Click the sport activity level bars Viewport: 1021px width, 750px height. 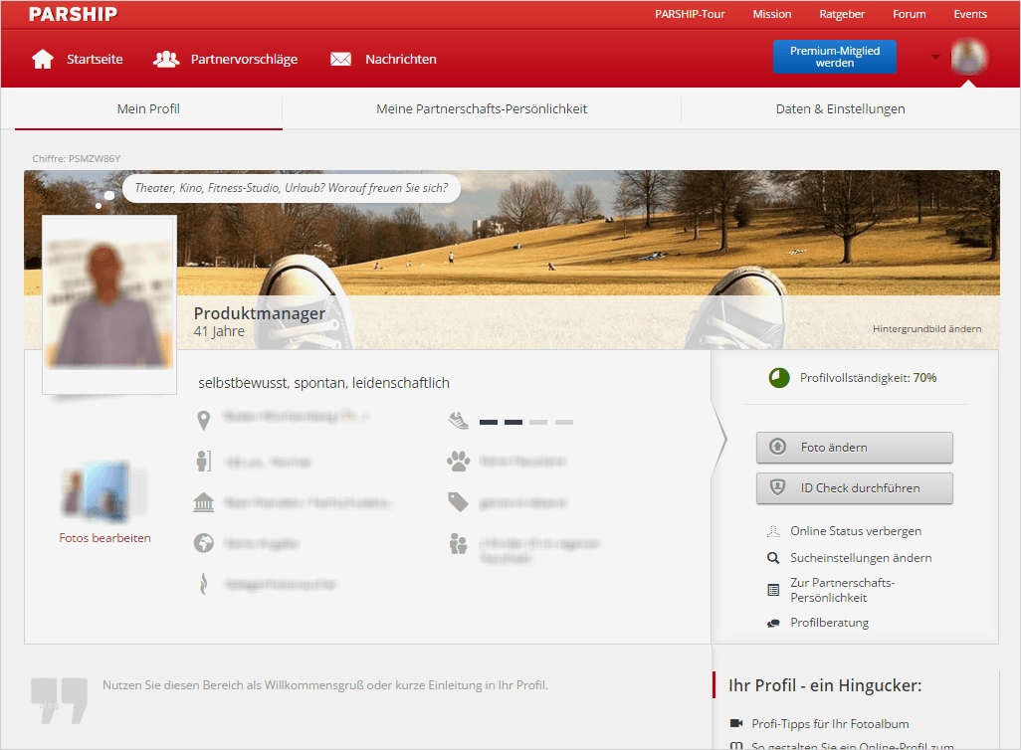tap(526, 423)
